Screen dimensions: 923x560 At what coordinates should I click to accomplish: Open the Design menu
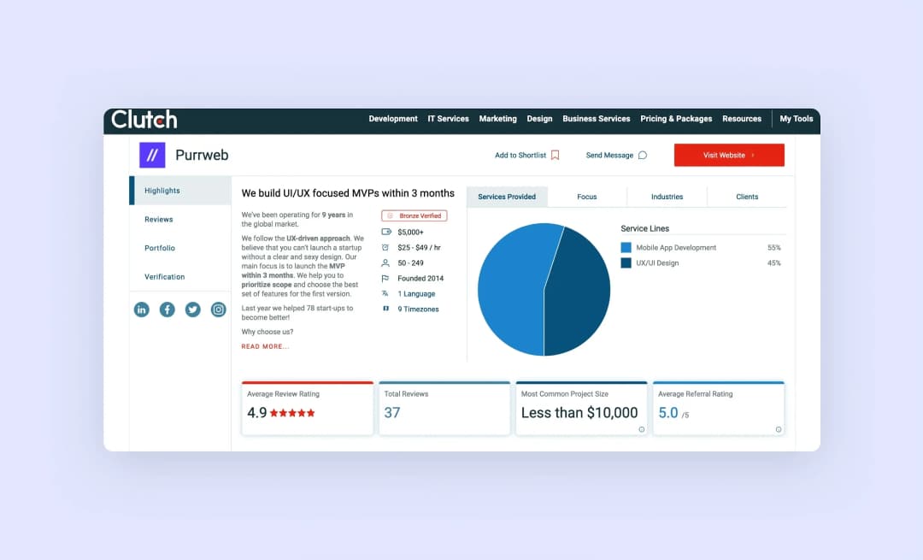540,118
